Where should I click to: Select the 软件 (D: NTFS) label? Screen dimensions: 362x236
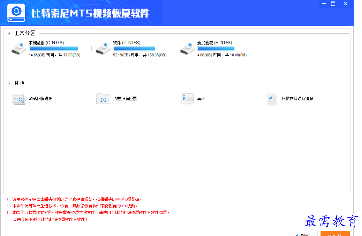126,43
